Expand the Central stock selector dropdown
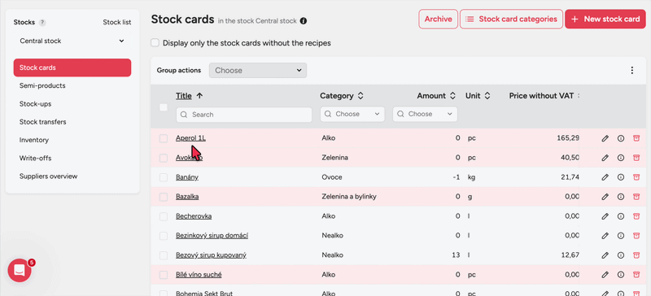Image resolution: width=651 pixels, height=296 pixels. [72, 41]
